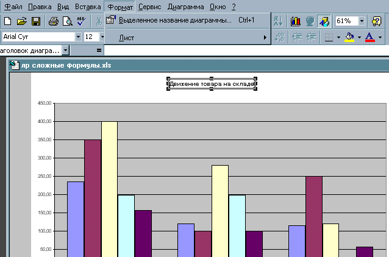Image resolution: width=389 pixels, height=257 pixels.
Task: Open the Office Assistant help icon
Action: coord(377,21)
